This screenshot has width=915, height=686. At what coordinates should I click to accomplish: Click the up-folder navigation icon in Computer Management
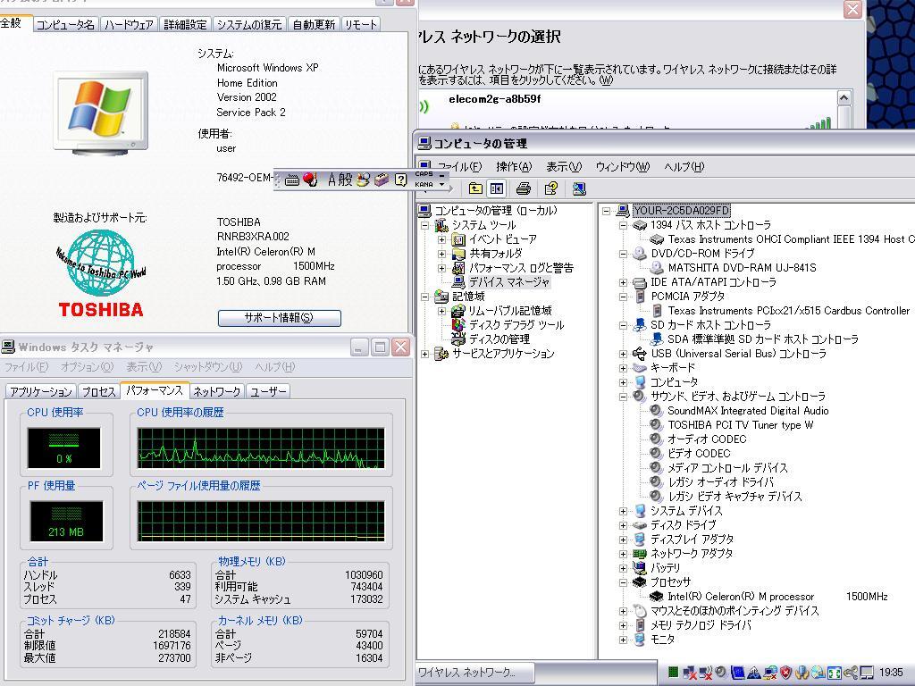476,188
